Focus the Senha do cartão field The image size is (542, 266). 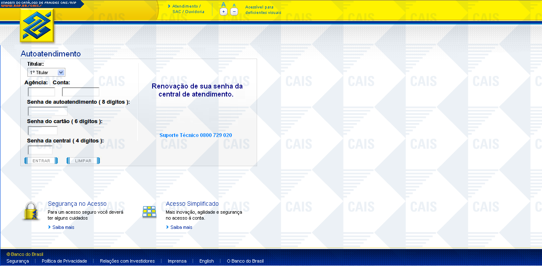tap(43, 131)
